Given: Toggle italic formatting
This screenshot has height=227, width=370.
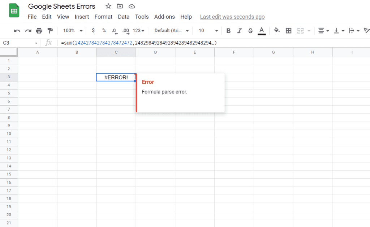Looking at the screenshot, I should (x=239, y=31).
